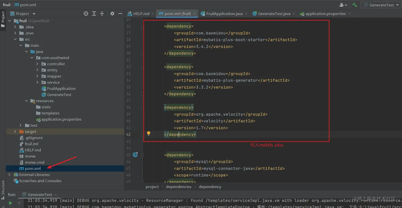Click the 'mysql-connector-java' artifactId text

(228, 168)
